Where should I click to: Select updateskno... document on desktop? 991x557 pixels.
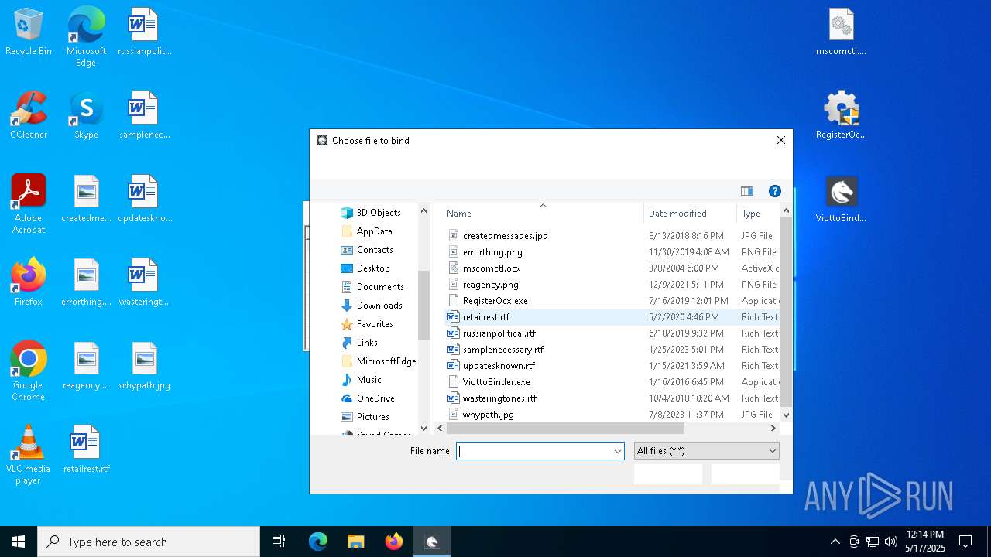click(x=144, y=200)
